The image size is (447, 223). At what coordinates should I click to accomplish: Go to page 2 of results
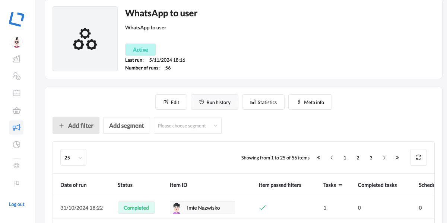(358, 158)
